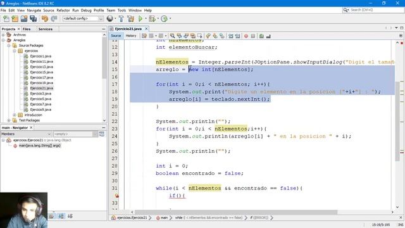This screenshot has width=405, height=228.
Task: Collapse the ejercicios package node
Action: (15, 51)
